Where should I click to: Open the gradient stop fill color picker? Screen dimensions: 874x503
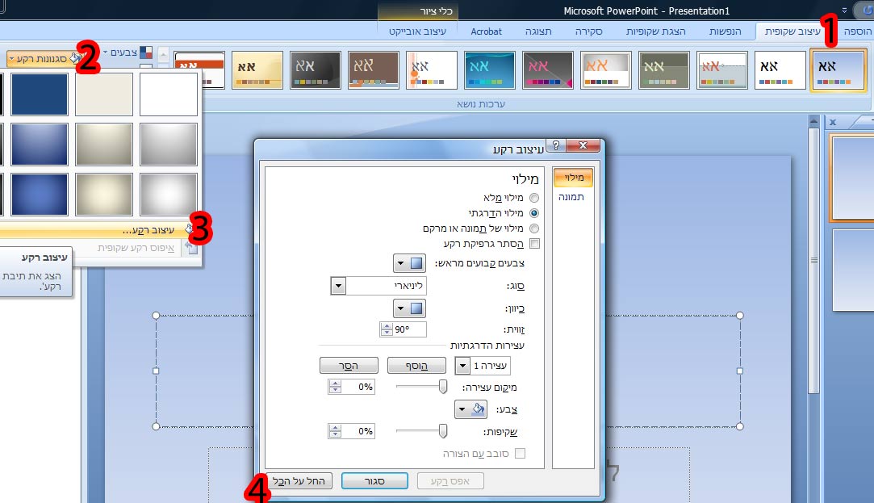471,409
